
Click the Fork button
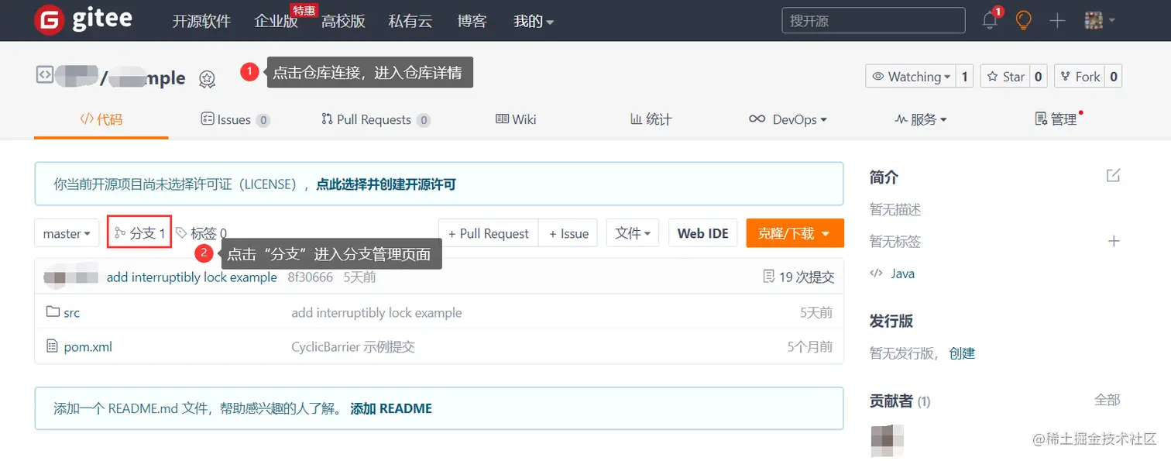point(1080,76)
